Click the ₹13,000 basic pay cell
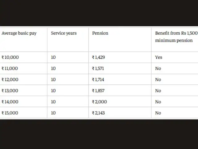The image size is (198, 149). [10, 91]
